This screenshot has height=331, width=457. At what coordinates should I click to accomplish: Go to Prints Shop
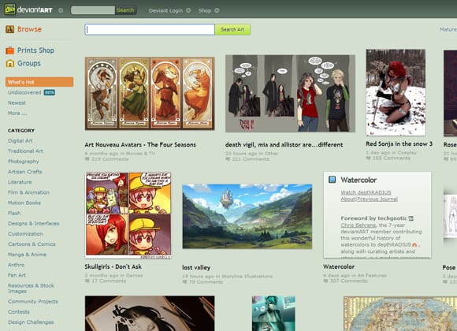click(35, 50)
